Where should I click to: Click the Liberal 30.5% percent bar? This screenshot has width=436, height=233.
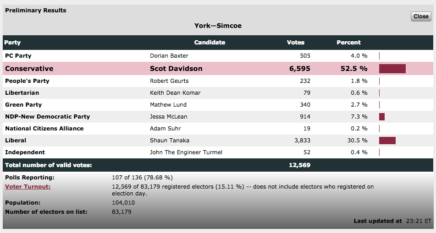pyautogui.click(x=387, y=141)
